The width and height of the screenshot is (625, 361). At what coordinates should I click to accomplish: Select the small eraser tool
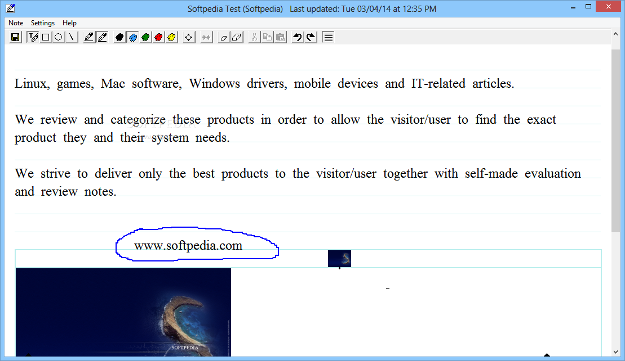click(x=224, y=37)
